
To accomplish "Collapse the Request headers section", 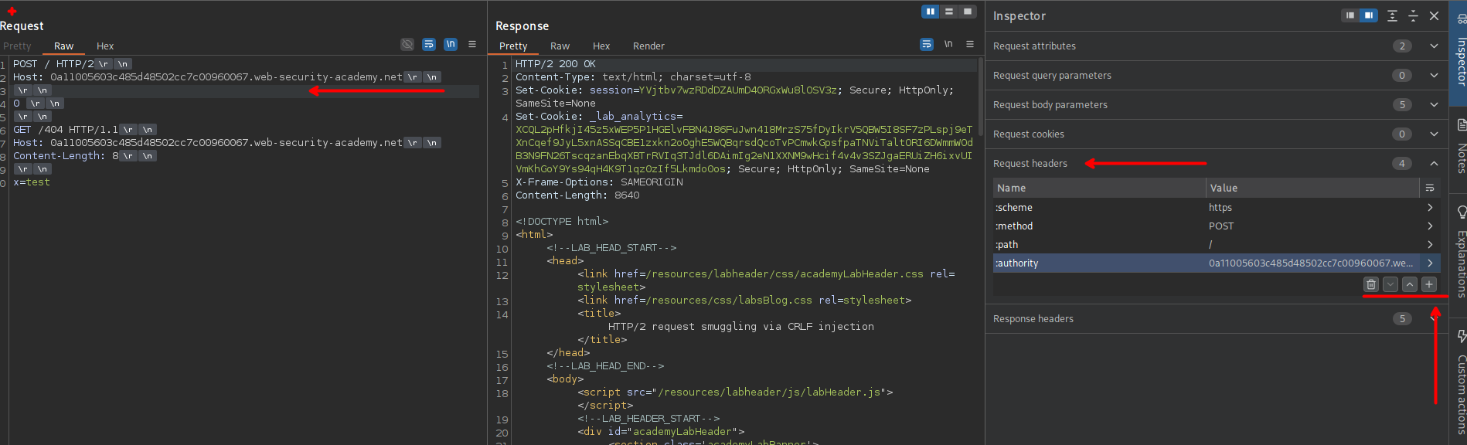I will [1434, 164].
